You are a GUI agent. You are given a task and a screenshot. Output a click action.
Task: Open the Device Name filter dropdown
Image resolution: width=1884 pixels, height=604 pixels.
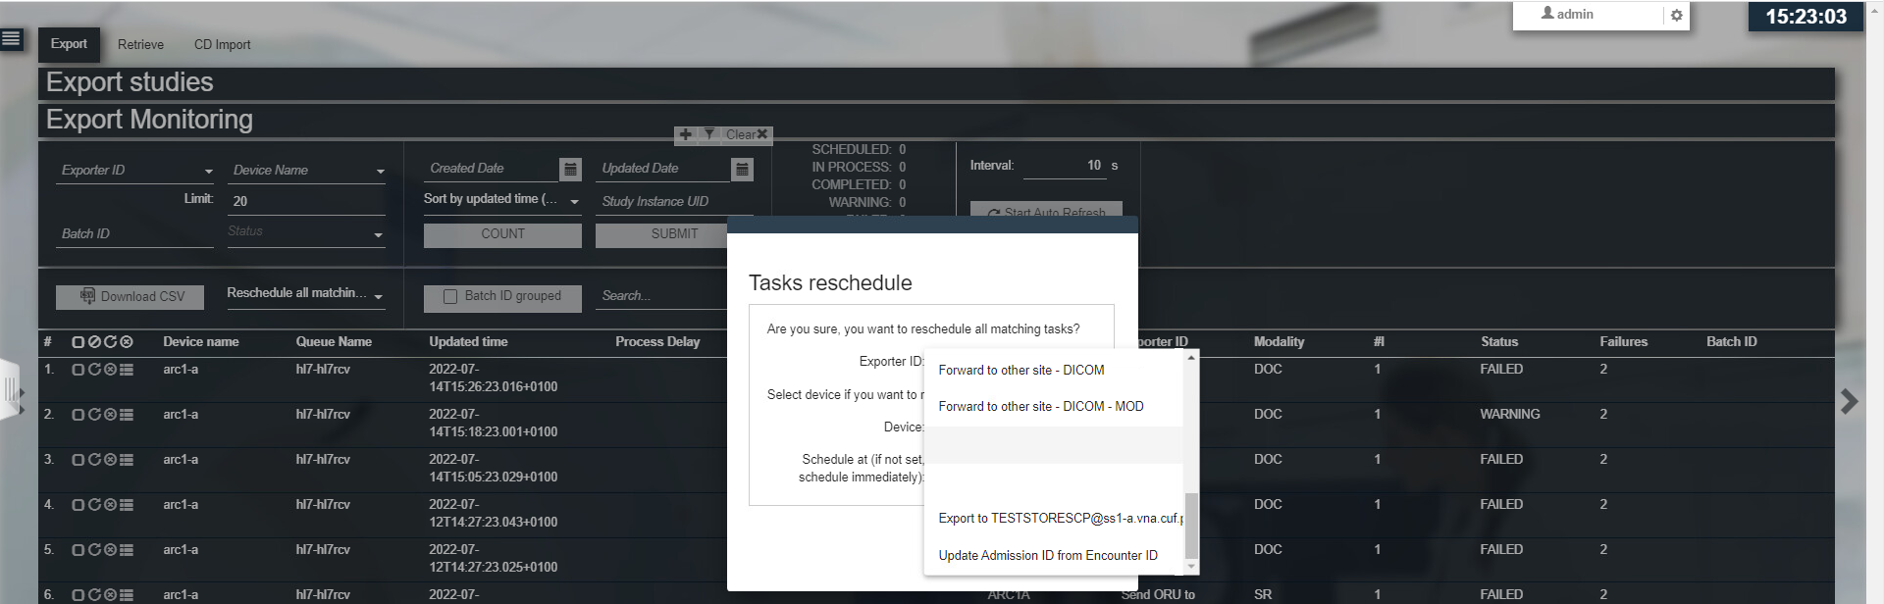click(306, 171)
